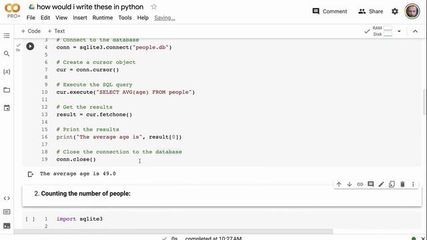Open the Variables {x} panel icon
427x240 pixels.
pos(7,71)
